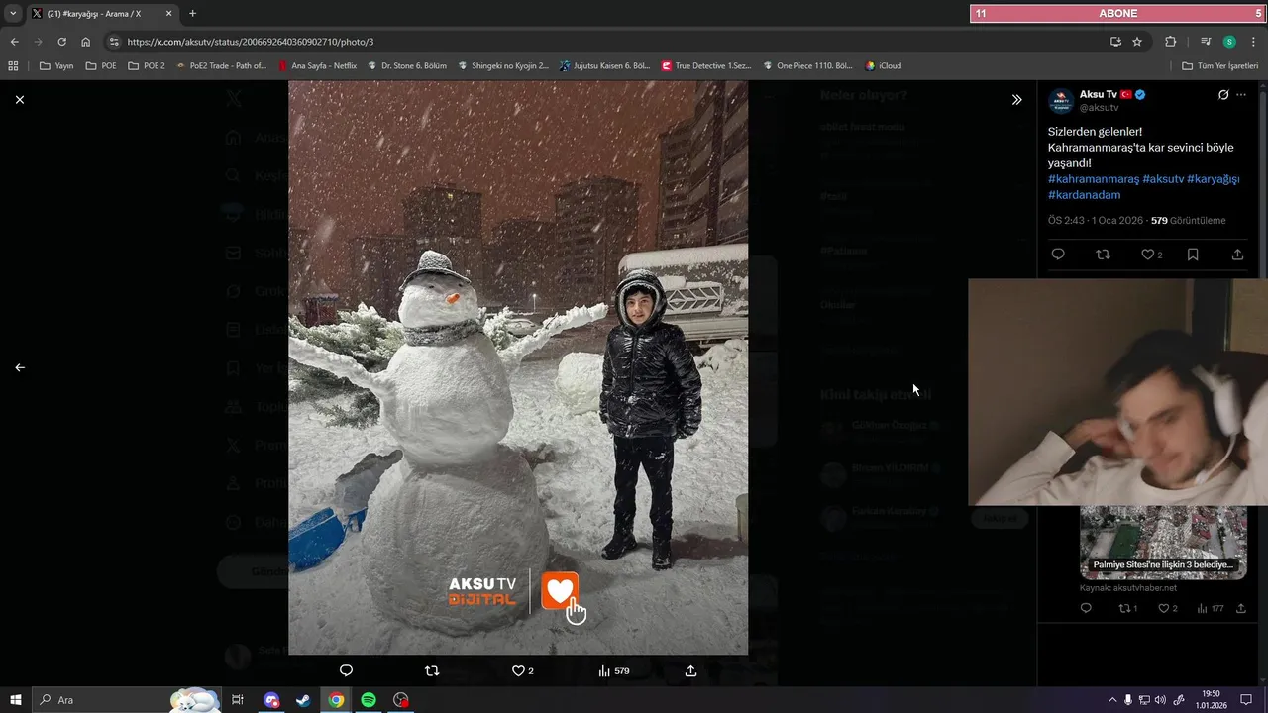Image resolution: width=1268 pixels, height=713 pixels.
Task: Open Chrome media controls icon
Action: pyautogui.click(x=1206, y=42)
